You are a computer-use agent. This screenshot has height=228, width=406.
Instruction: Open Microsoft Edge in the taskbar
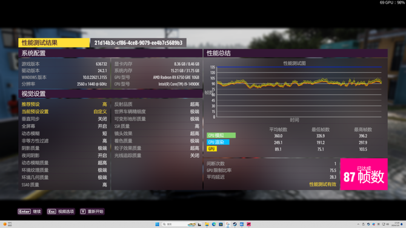[214, 224]
